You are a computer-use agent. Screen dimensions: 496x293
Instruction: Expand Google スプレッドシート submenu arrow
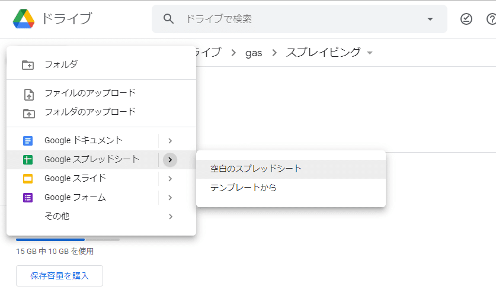click(170, 160)
